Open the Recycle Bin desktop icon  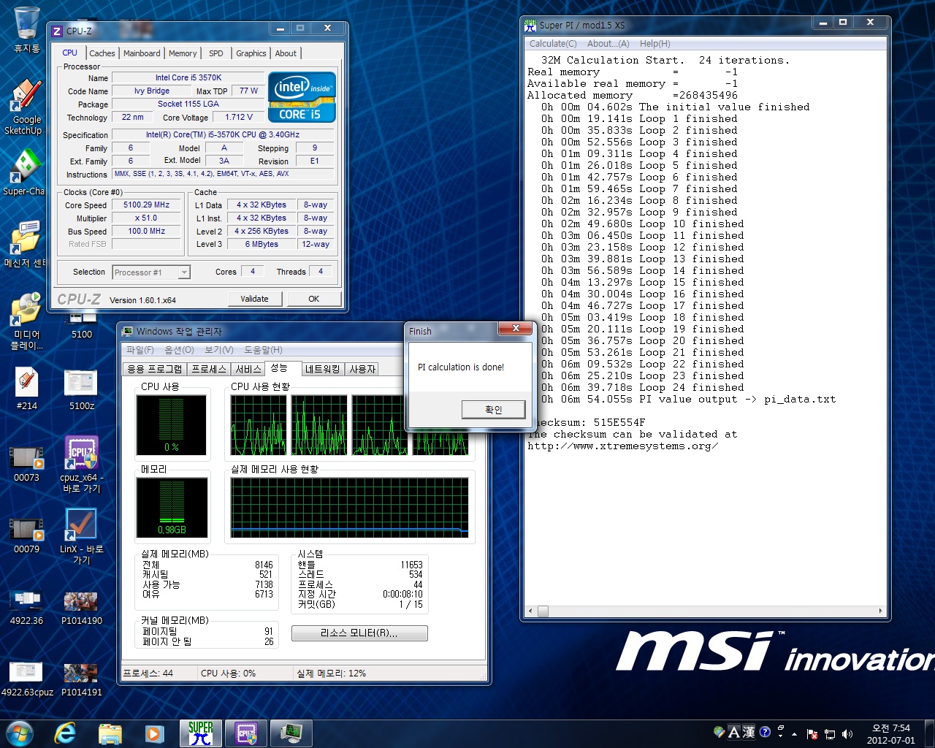coord(26,31)
